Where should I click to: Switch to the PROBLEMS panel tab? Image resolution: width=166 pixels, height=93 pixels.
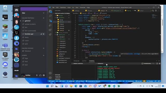click(x=77, y=61)
